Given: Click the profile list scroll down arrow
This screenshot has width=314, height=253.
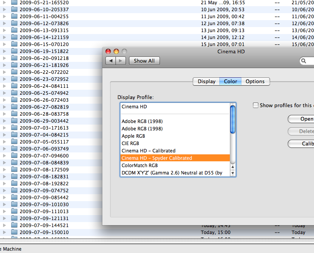Looking at the screenshot, I should point(233,173).
